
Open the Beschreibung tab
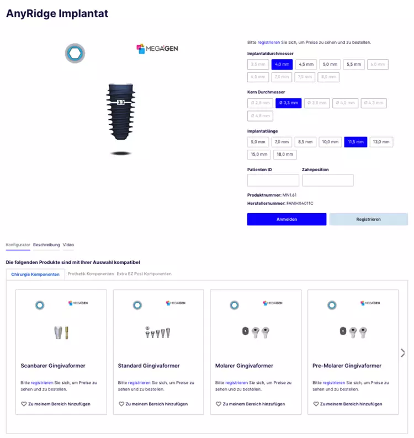tap(46, 245)
